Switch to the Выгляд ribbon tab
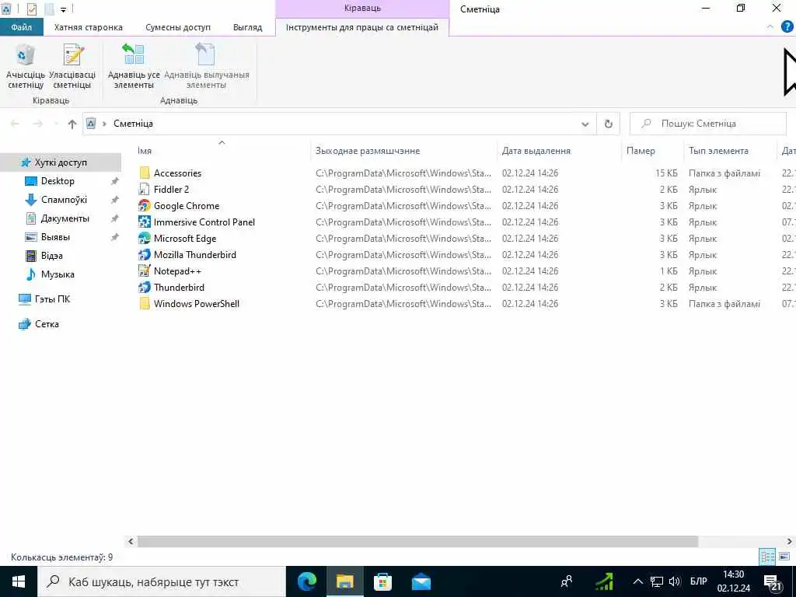This screenshot has height=597, width=796. click(x=247, y=27)
